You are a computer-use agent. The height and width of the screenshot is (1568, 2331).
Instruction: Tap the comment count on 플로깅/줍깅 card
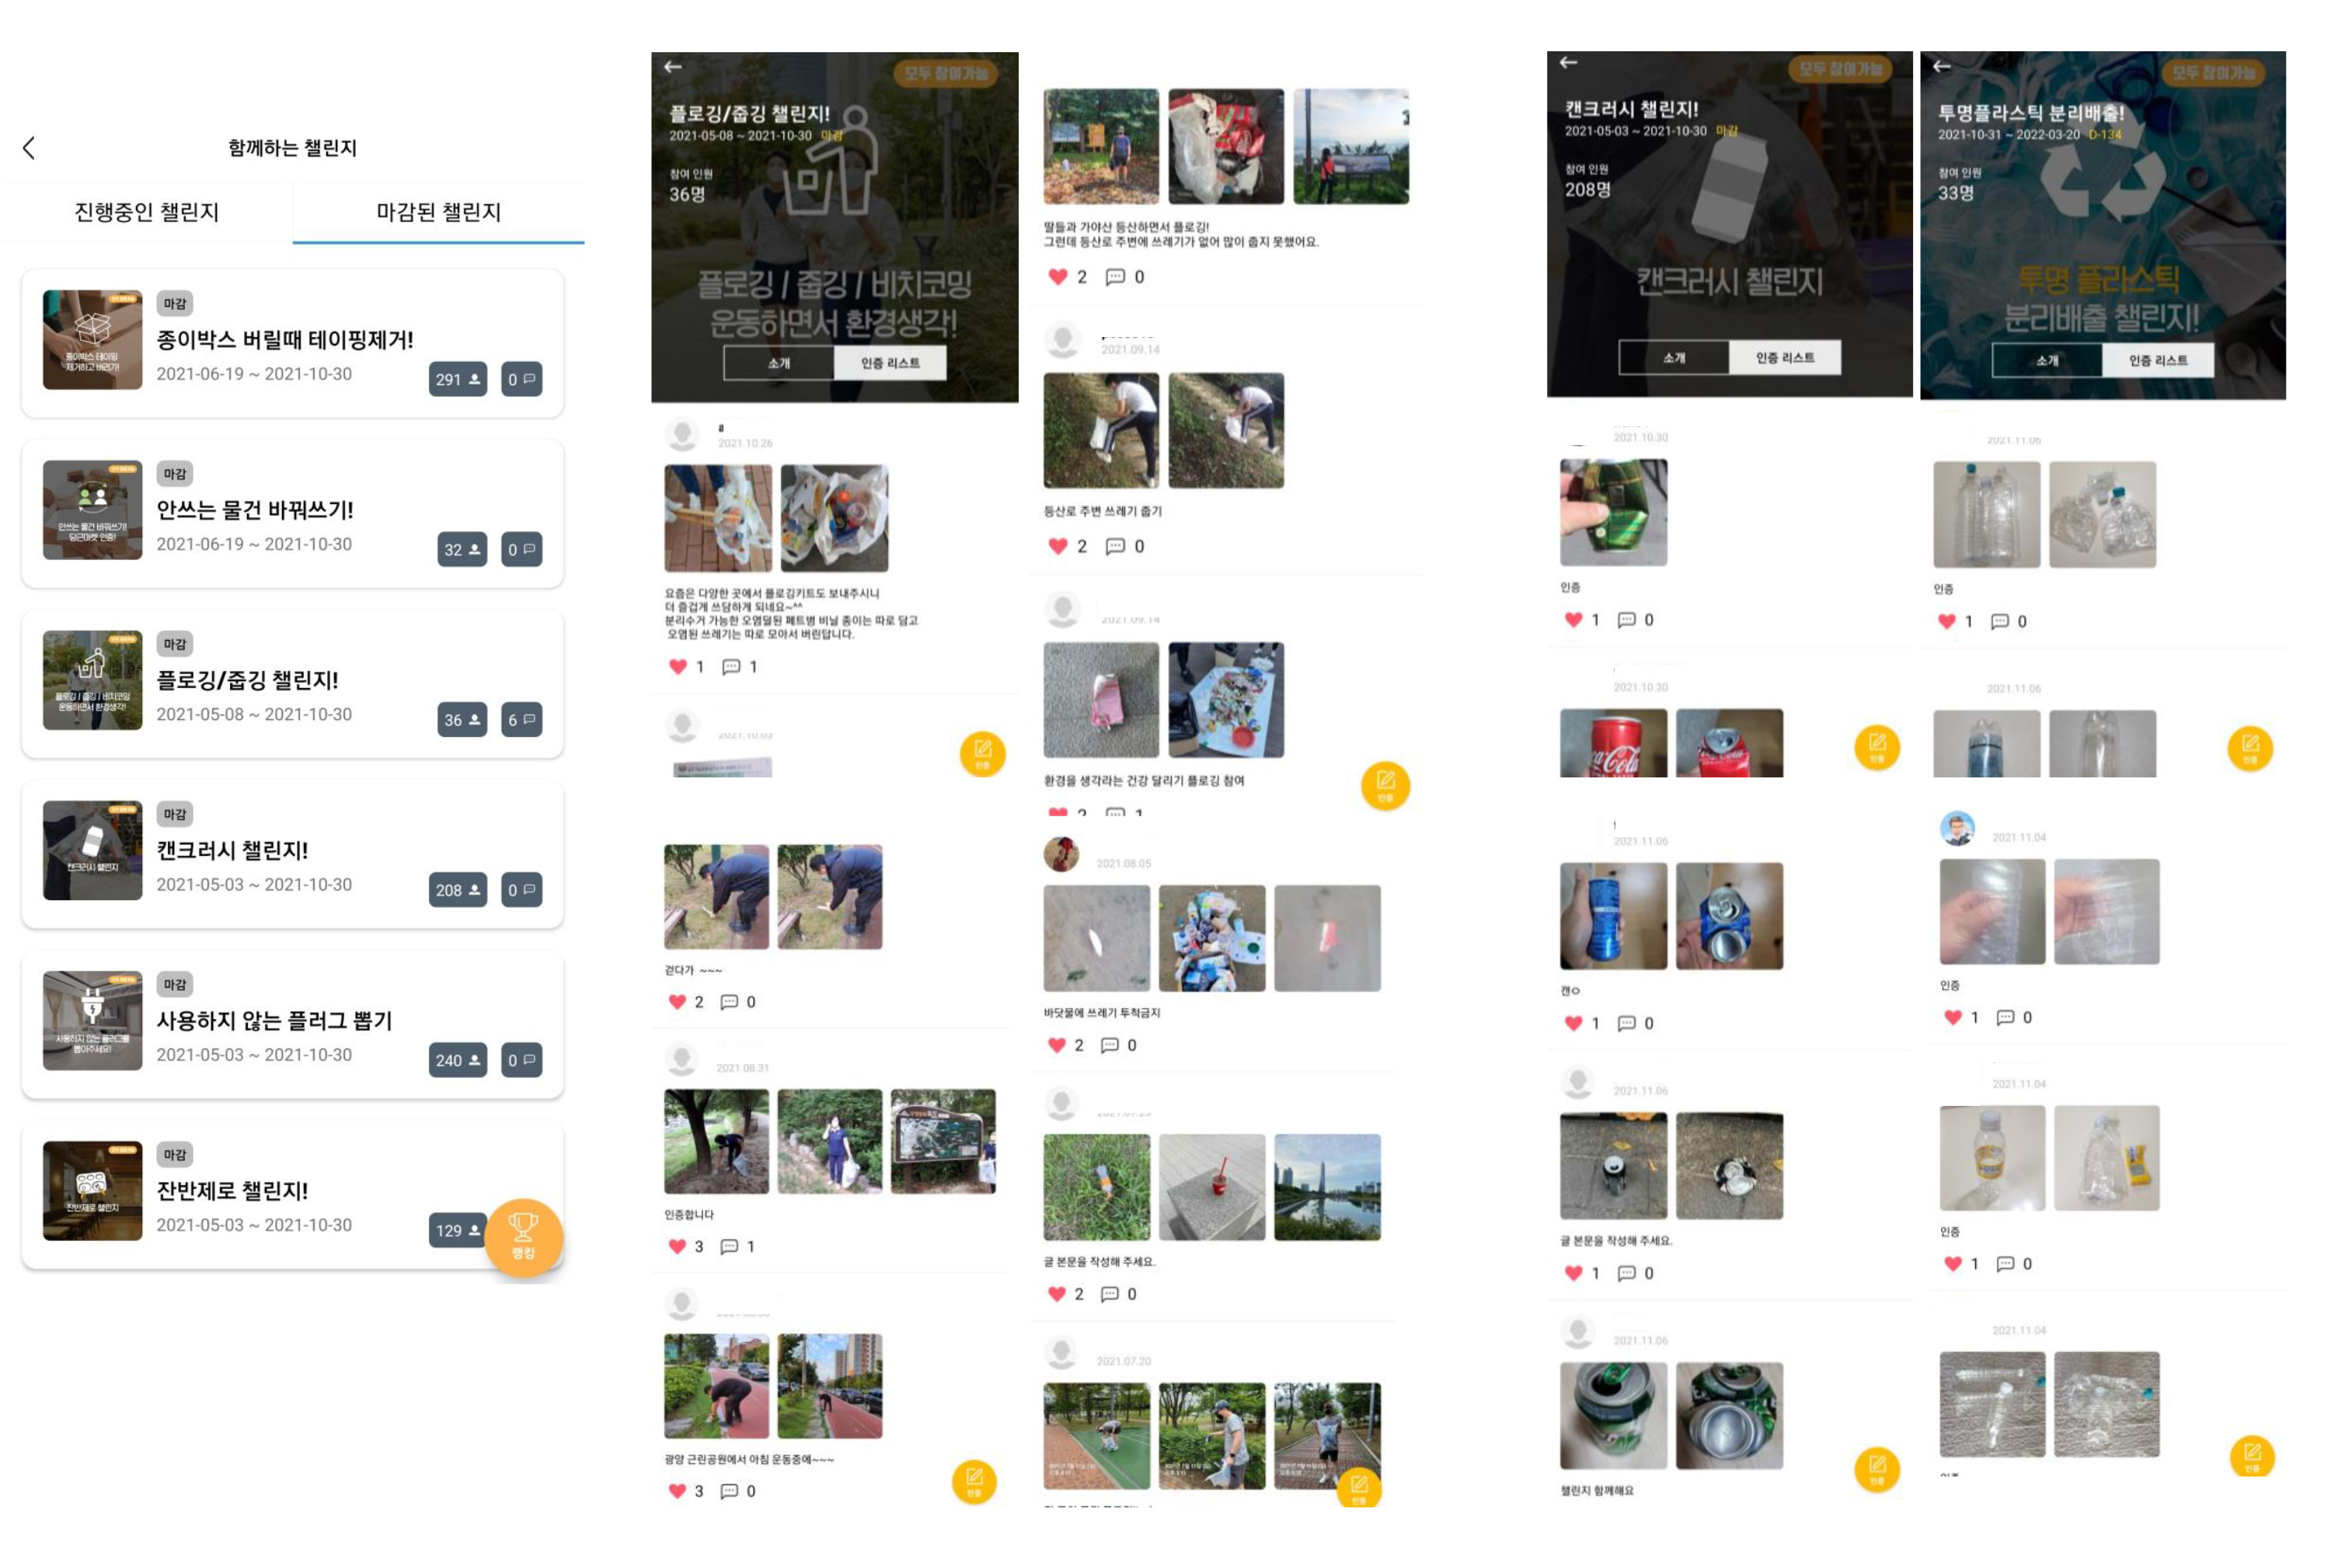(521, 719)
